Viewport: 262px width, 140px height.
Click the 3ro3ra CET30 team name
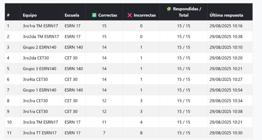pyautogui.click(x=35, y=101)
